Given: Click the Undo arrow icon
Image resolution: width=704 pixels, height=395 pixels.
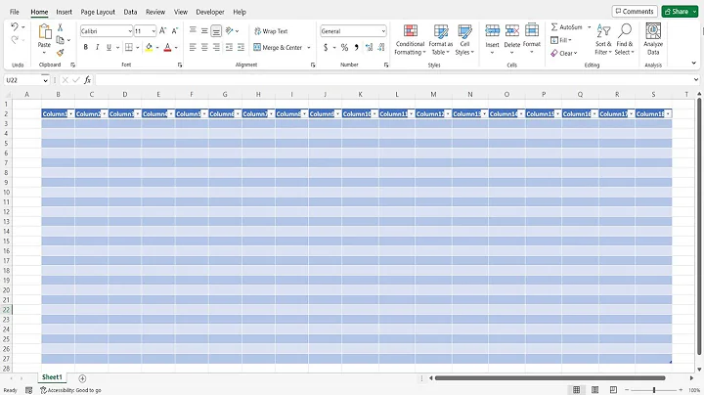Looking at the screenshot, I should [15, 27].
